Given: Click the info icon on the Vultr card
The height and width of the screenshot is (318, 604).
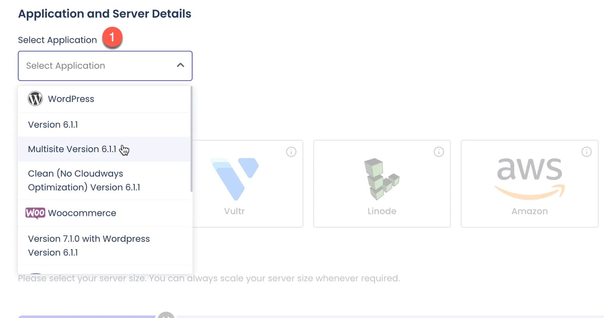Looking at the screenshot, I should [x=291, y=152].
